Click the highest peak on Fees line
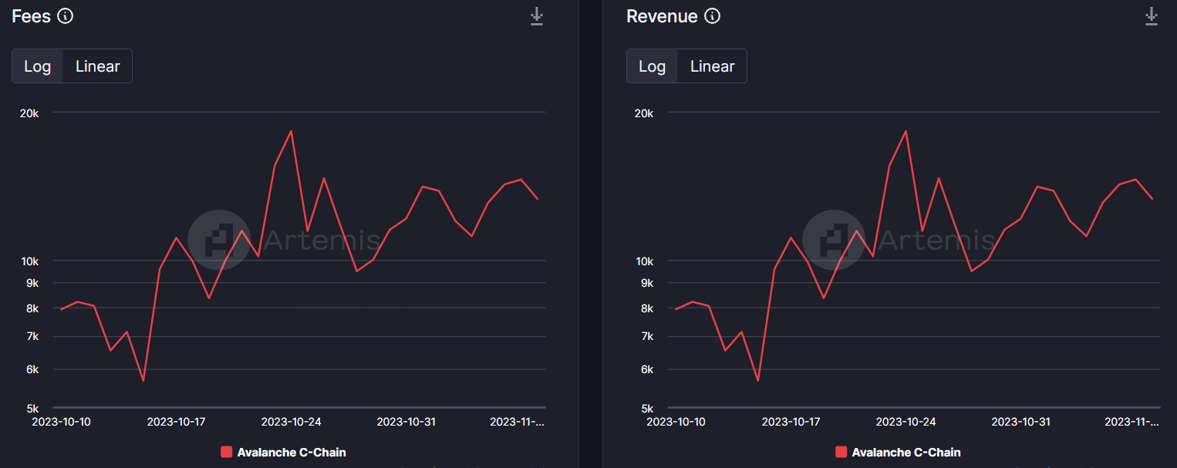1177x468 pixels. [x=291, y=131]
